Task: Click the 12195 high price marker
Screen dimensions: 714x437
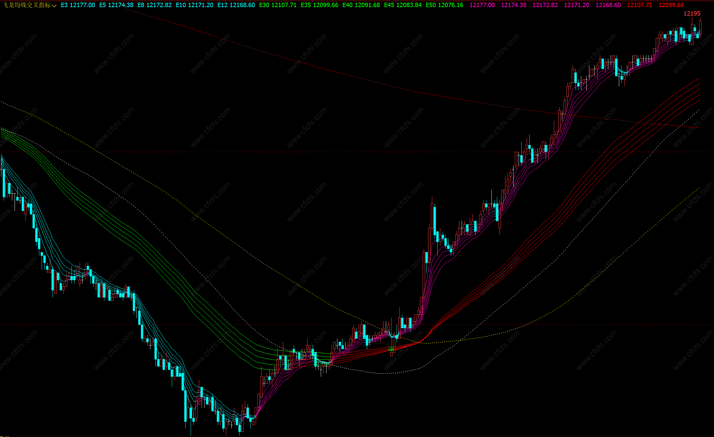Action: pyautogui.click(x=692, y=14)
